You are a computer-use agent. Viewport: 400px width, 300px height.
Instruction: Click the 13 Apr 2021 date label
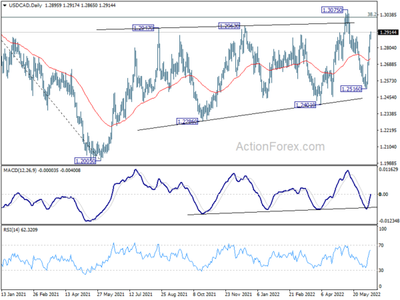77,295
